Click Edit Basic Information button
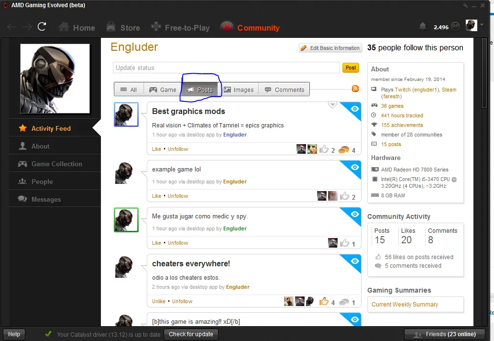This screenshot has height=341, width=494. tap(330, 48)
